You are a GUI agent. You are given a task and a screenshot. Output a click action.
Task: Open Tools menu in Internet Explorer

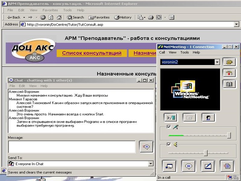click(x=67, y=10)
